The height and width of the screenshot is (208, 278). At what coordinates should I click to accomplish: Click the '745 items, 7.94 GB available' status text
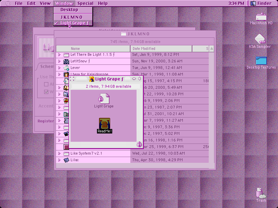tap(135, 42)
